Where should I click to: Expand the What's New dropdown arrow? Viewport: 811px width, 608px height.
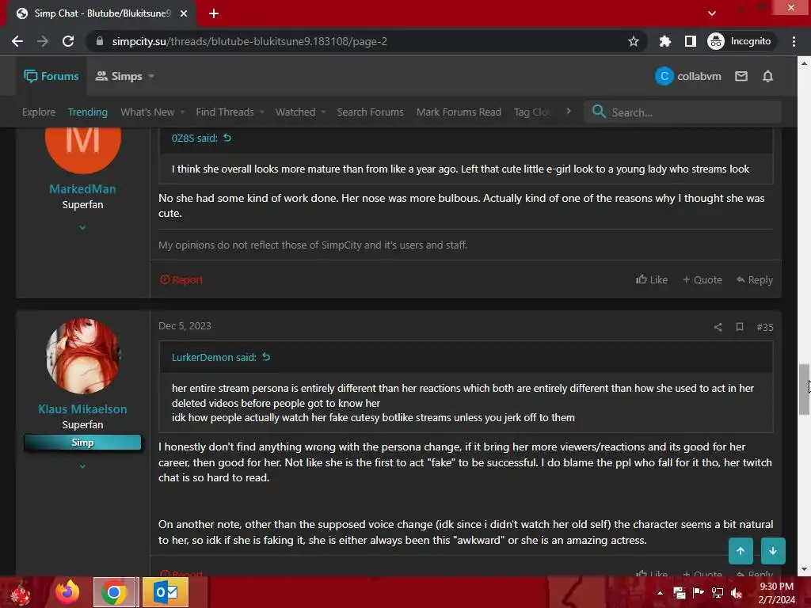click(x=182, y=112)
